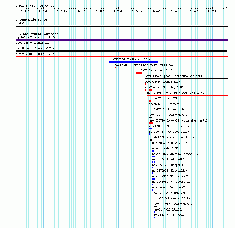Open nsv6107332 (Wu2021) label
The width and height of the screenshot is (235, 228).
click(169, 209)
